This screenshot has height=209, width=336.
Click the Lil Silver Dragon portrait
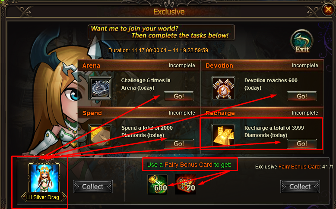tap(44, 178)
